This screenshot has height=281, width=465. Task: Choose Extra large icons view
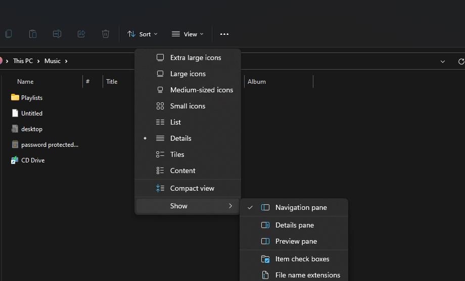pyautogui.click(x=195, y=58)
